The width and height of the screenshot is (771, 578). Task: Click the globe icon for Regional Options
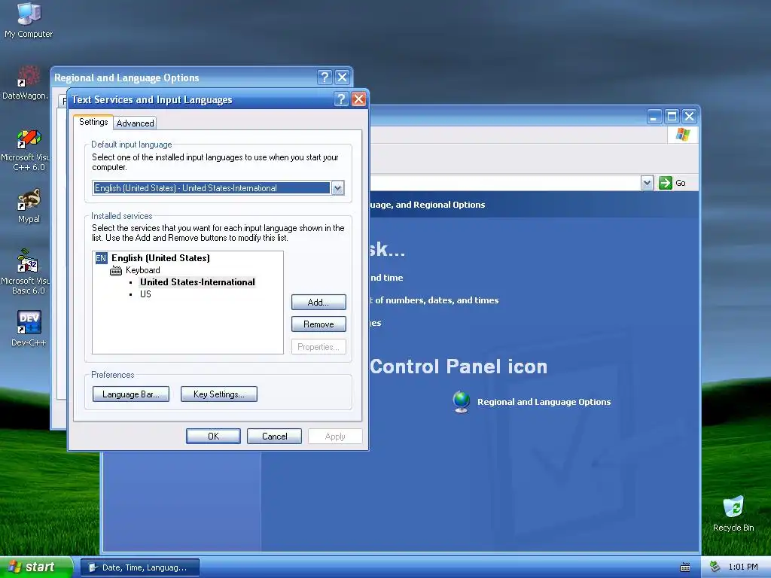(462, 402)
